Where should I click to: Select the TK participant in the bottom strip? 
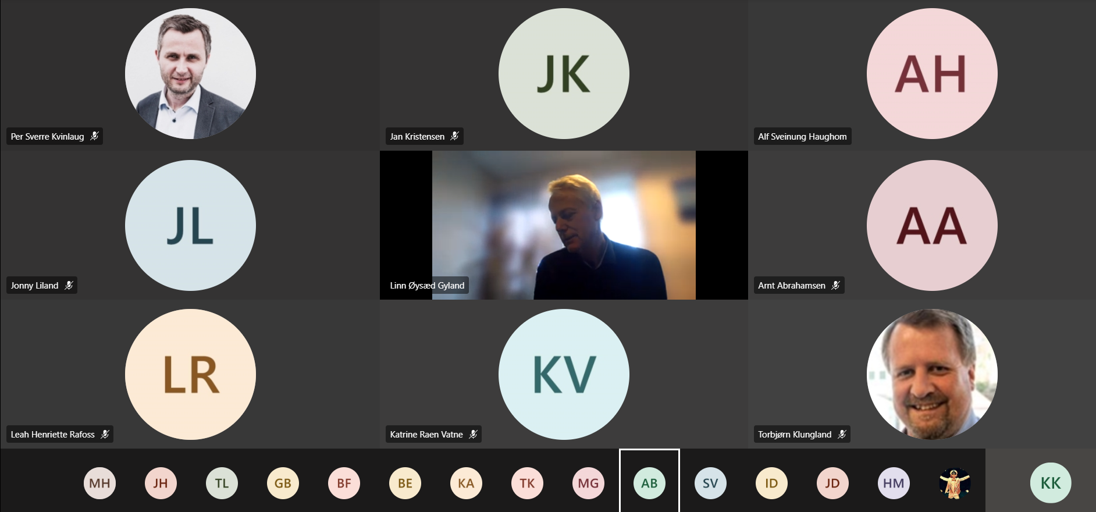tap(527, 483)
